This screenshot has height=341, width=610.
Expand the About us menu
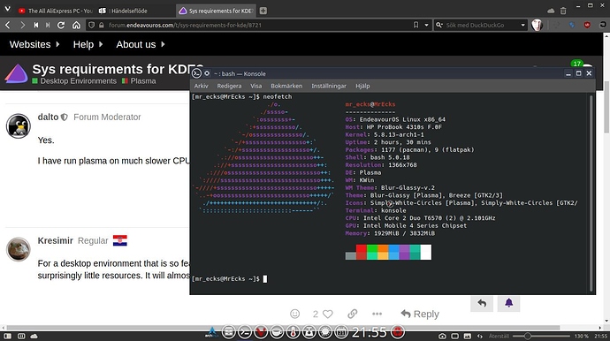[x=141, y=44]
